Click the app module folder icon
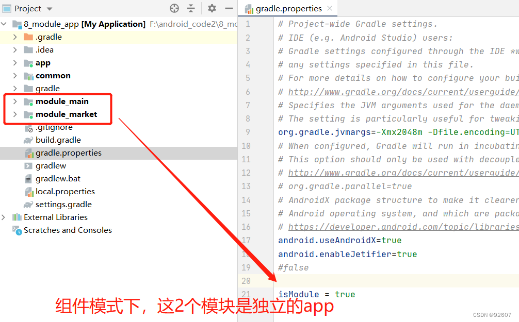The width and height of the screenshot is (519, 322). tap(28, 63)
